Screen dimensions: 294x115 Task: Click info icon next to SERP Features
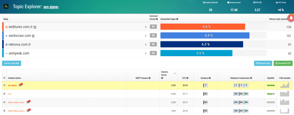[150, 78]
